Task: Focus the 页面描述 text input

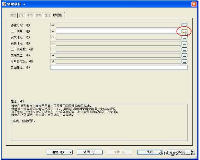Action: [x=119, y=67]
